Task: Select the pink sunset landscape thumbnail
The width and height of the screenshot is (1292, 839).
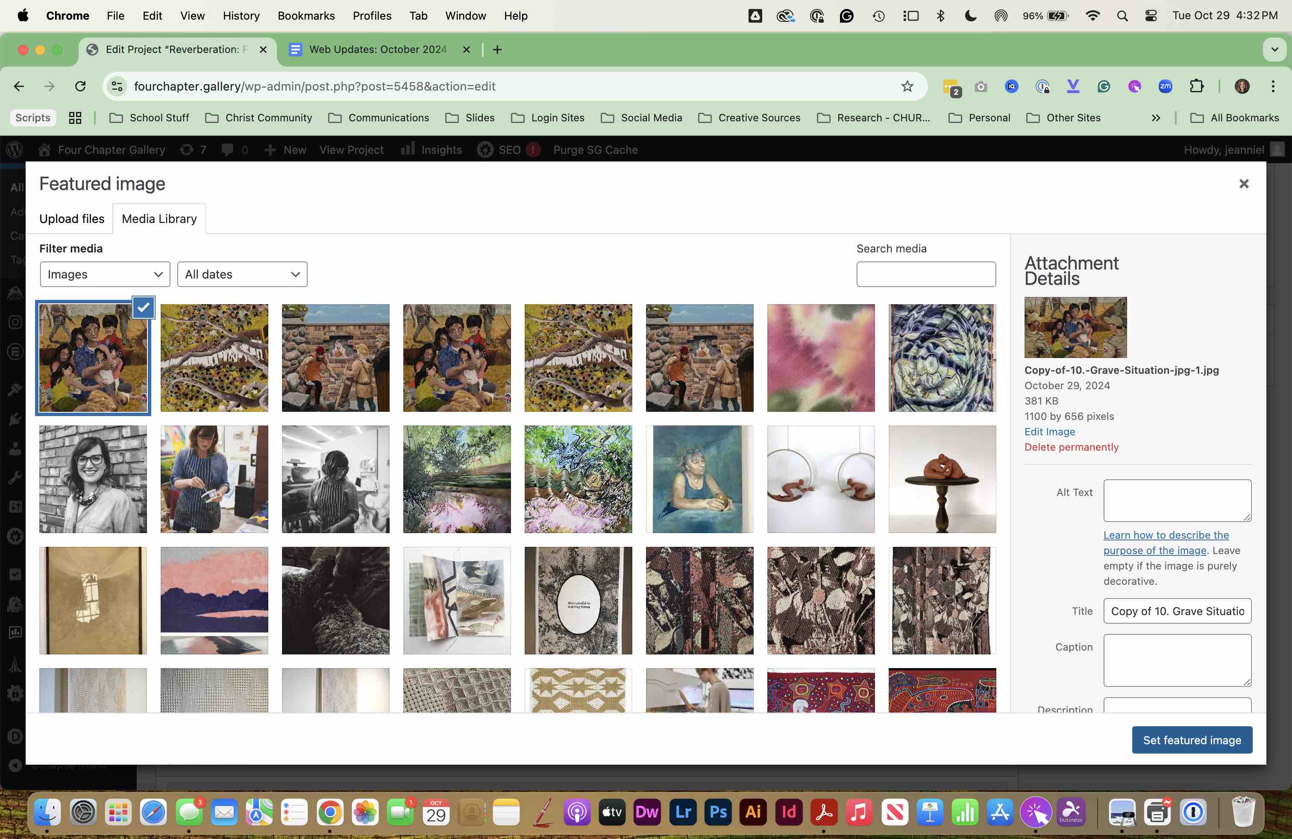Action: point(214,601)
